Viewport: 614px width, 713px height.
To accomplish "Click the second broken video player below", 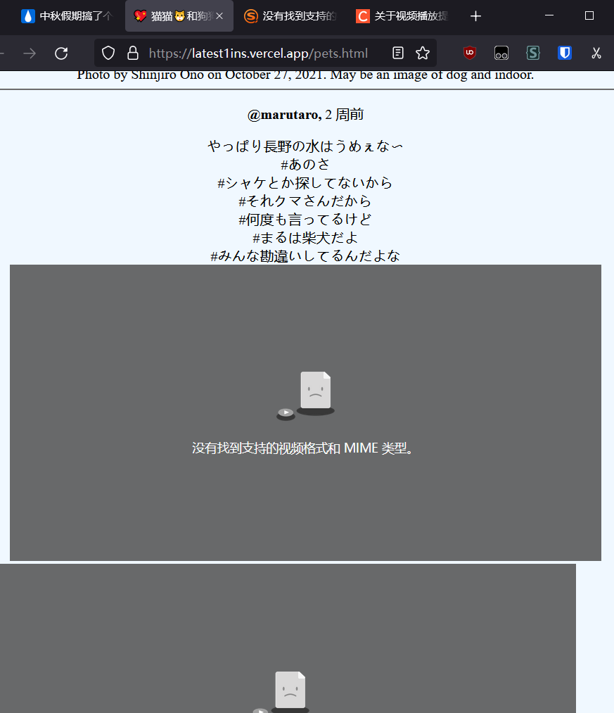I will [288, 638].
